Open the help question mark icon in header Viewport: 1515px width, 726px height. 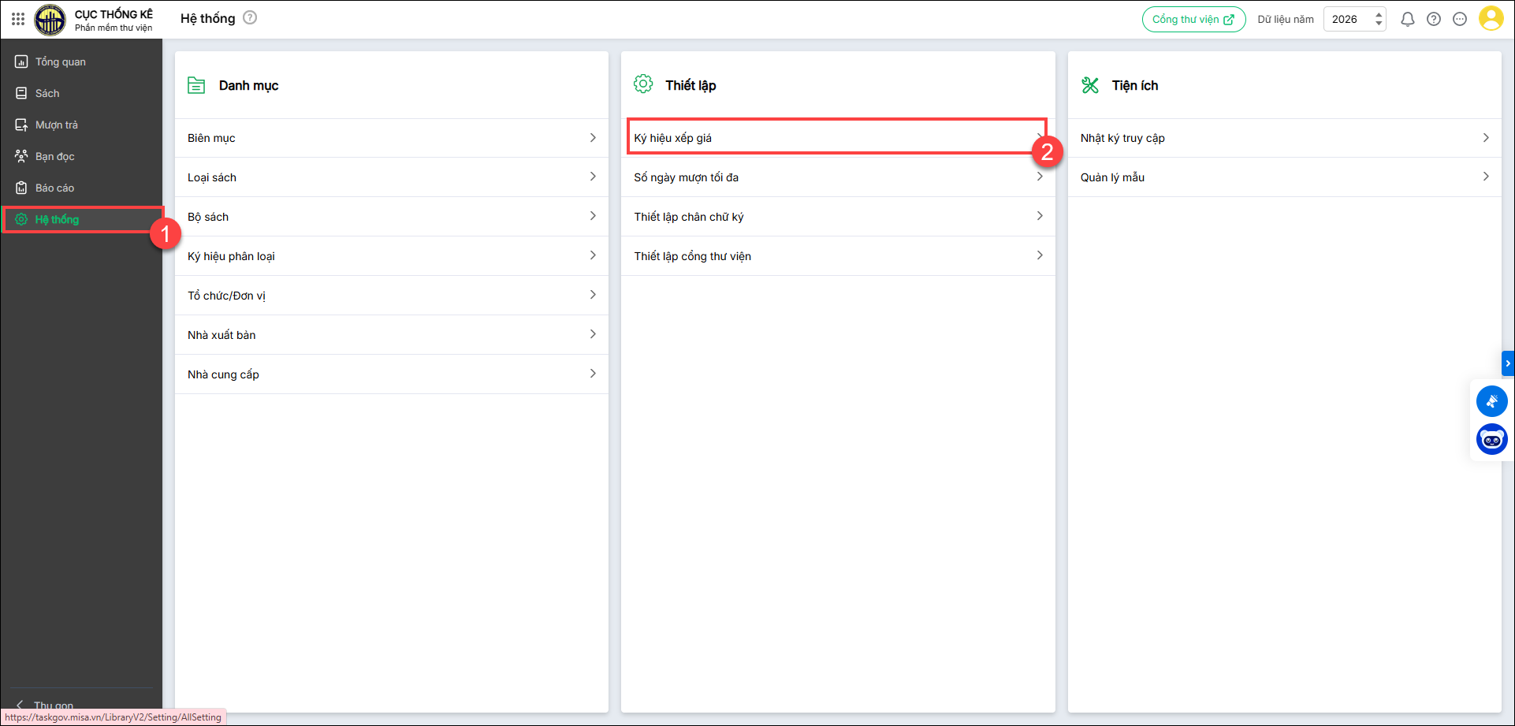point(1434,19)
